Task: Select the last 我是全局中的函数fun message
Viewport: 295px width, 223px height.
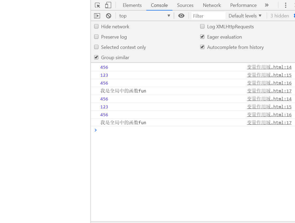Action: [x=123, y=122]
